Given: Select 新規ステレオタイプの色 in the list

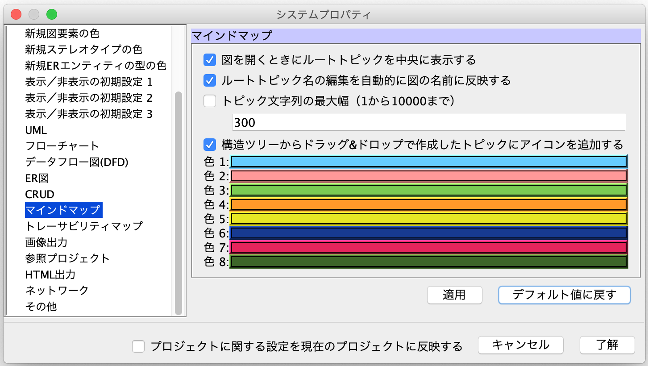Looking at the screenshot, I should click(84, 49).
